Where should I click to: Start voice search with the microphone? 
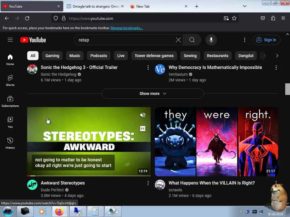(211, 40)
